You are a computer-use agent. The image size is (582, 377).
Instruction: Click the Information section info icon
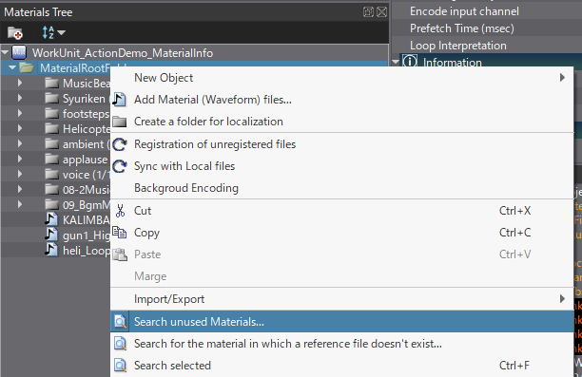(x=410, y=62)
